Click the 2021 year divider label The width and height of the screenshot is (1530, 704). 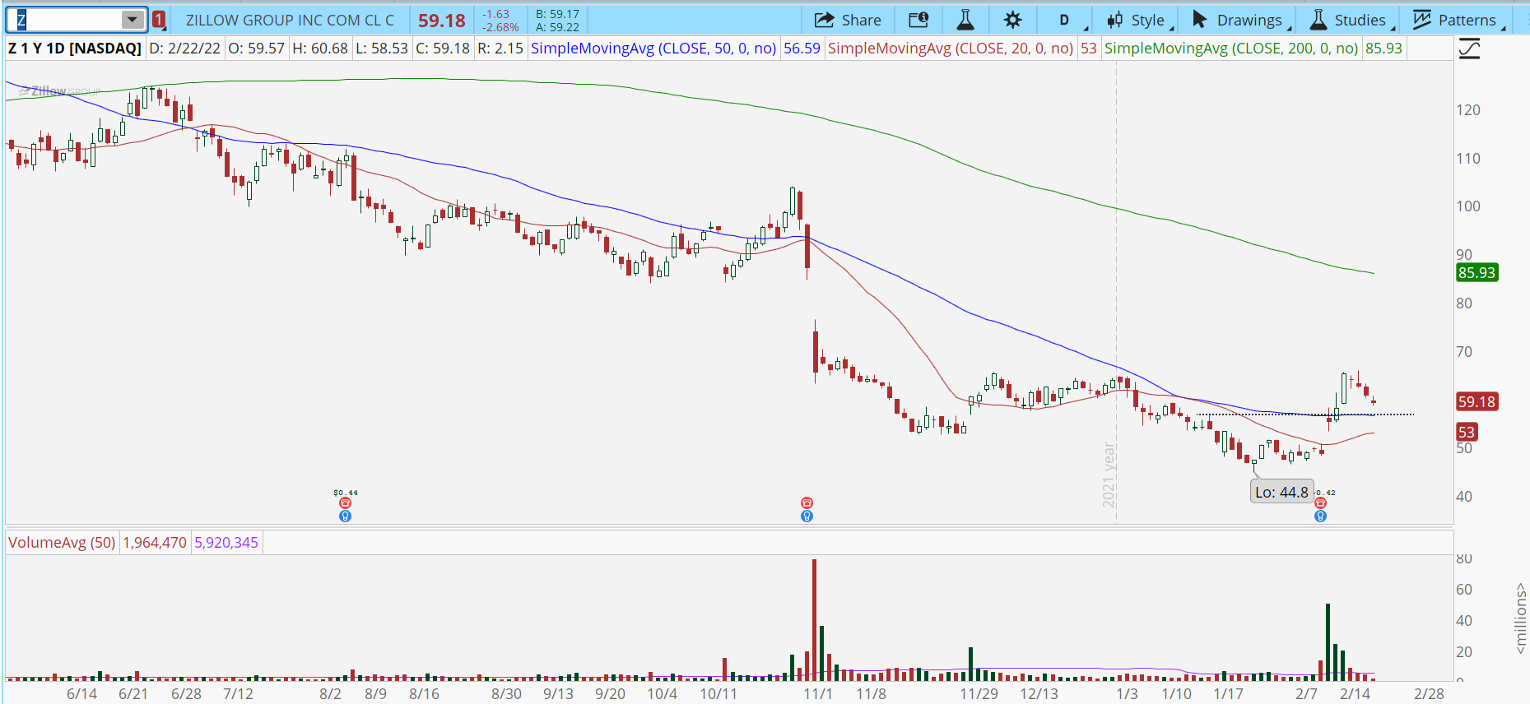[1109, 475]
